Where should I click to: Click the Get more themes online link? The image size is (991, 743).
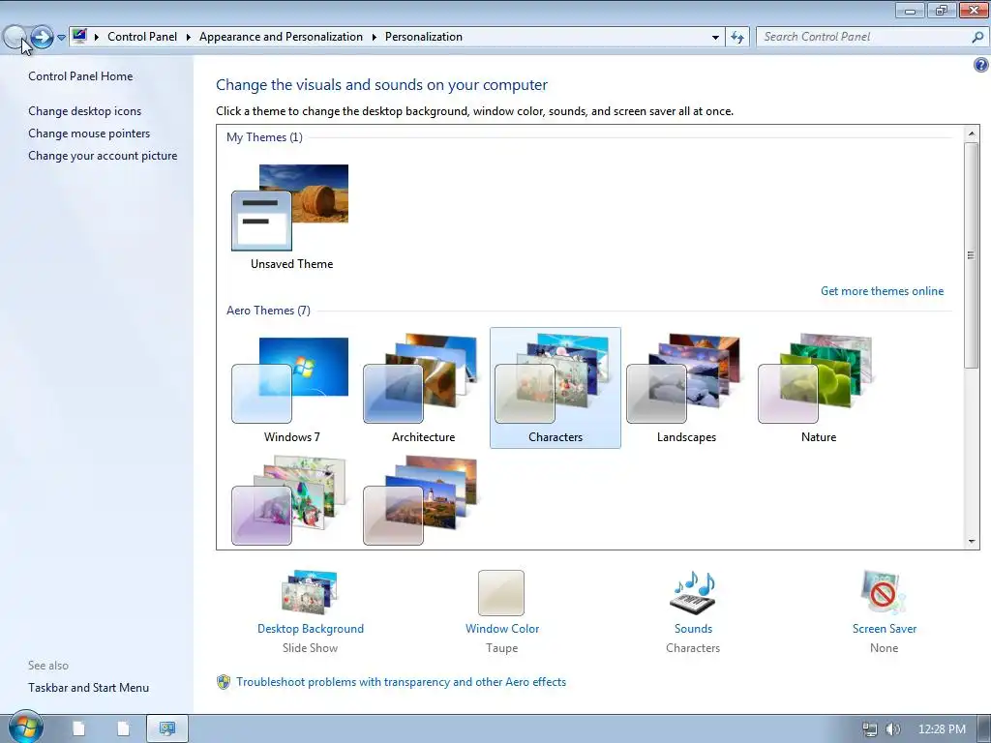[882, 291]
